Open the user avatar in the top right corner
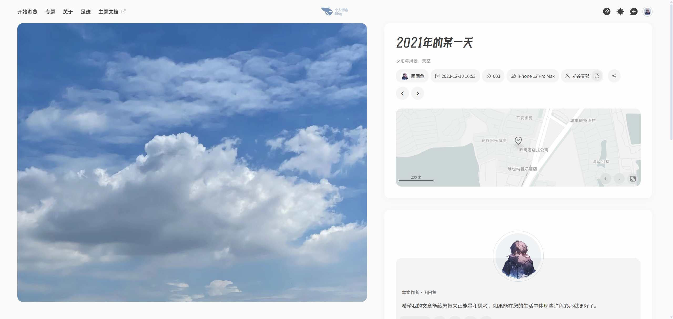 (x=647, y=12)
